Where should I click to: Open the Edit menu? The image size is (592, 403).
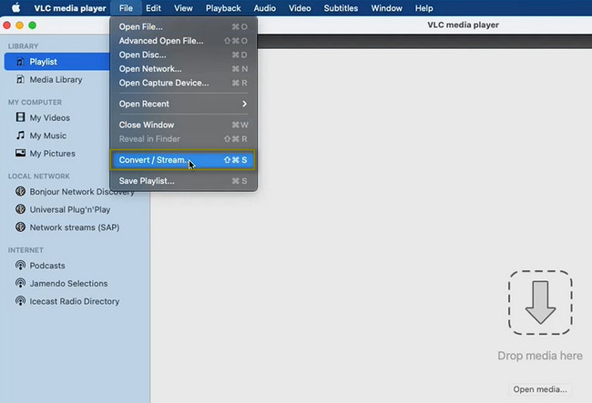click(x=153, y=8)
